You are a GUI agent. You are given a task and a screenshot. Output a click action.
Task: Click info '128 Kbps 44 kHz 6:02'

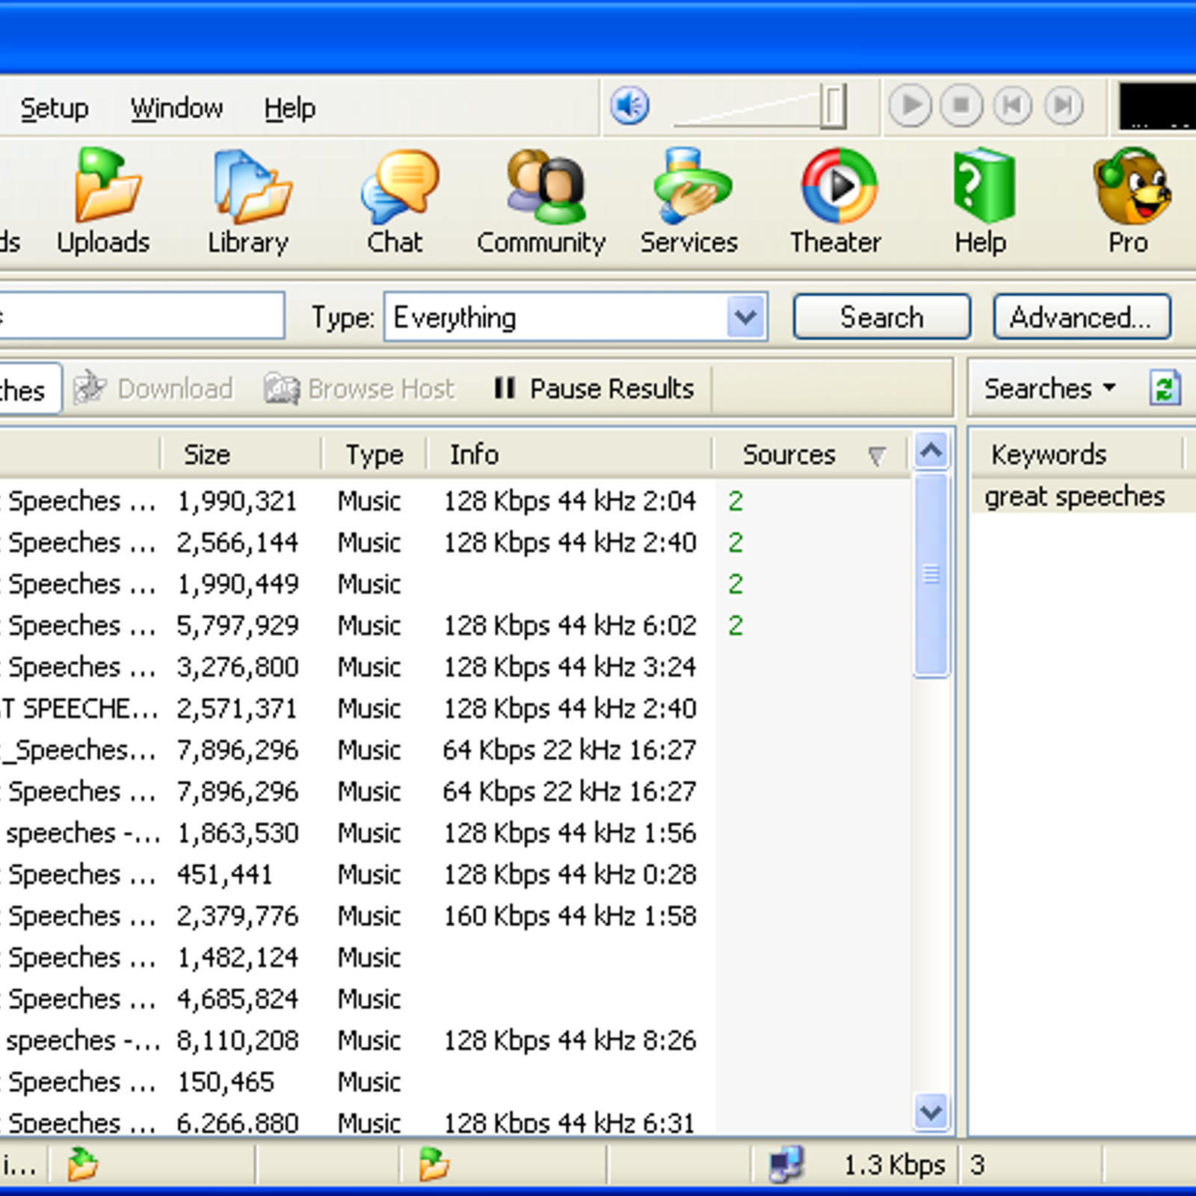(x=570, y=625)
